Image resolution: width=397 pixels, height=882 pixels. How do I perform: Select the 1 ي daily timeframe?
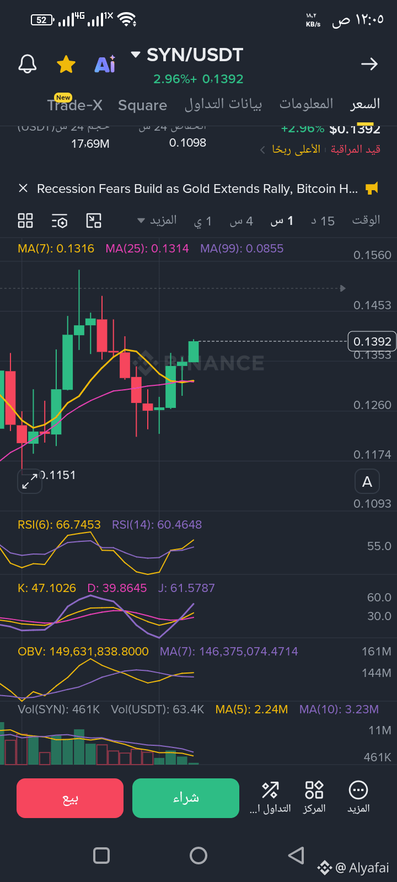(x=203, y=221)
